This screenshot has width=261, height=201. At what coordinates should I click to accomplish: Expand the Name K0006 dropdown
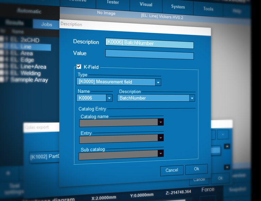pyautogui.click(x=109, y=98)
